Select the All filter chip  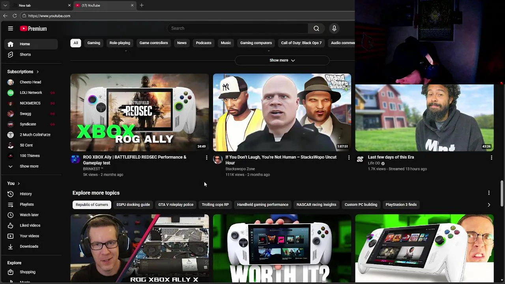76,43
